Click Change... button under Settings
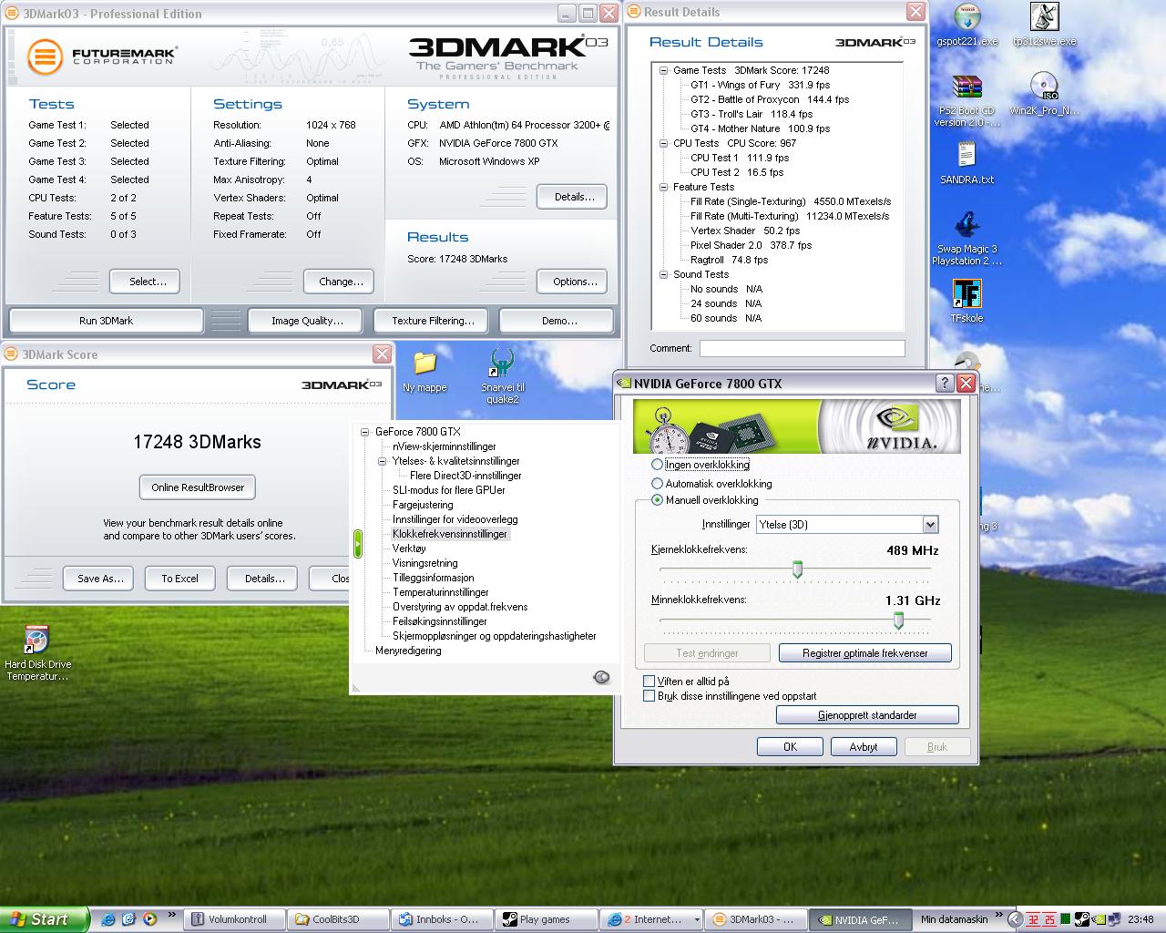The width and height of the screenshot is (1166, 933). click(341, 282)
